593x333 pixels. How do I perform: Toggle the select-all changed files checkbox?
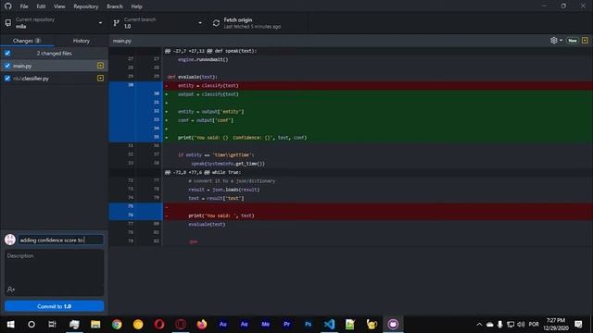point(7,54)
